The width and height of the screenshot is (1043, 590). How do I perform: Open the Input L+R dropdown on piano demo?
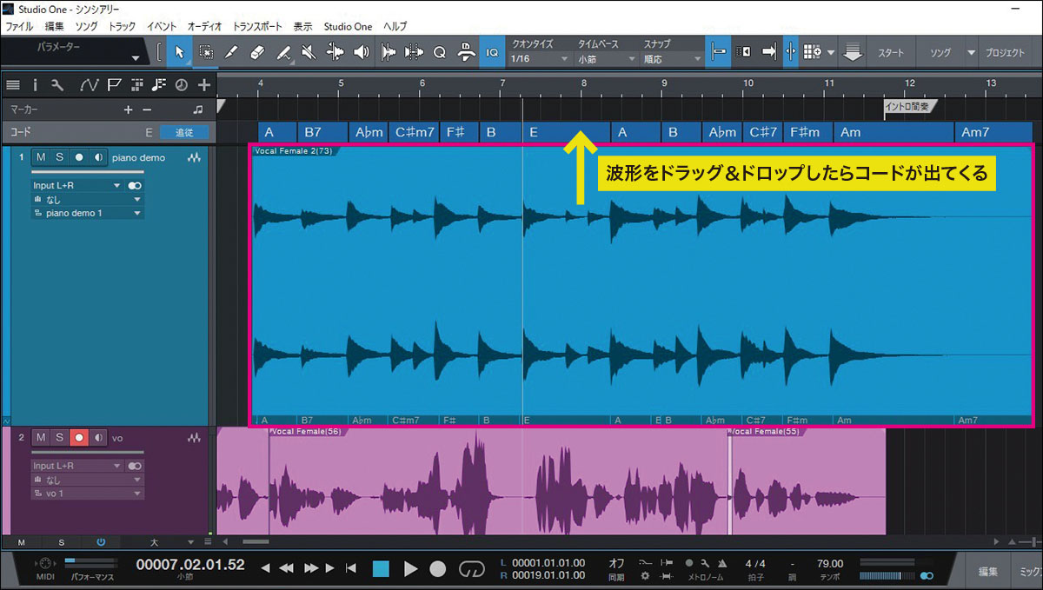click(x=116, y=185)
